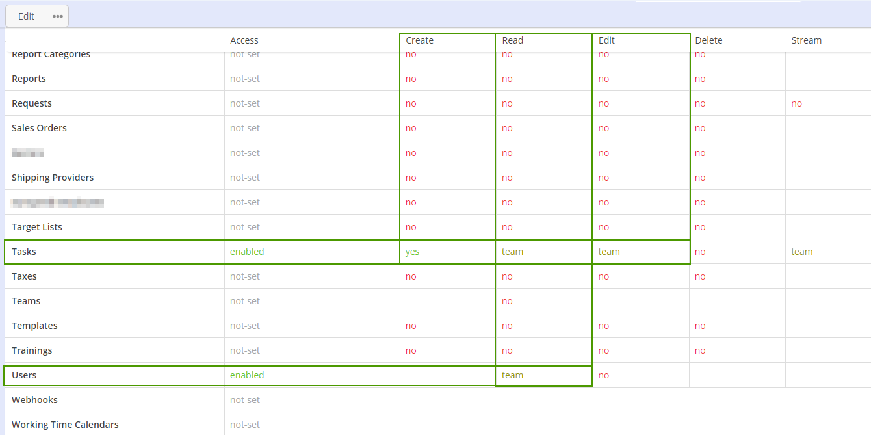Click the Delete column header
Screen dimensions: 871x435
point(708,40)
